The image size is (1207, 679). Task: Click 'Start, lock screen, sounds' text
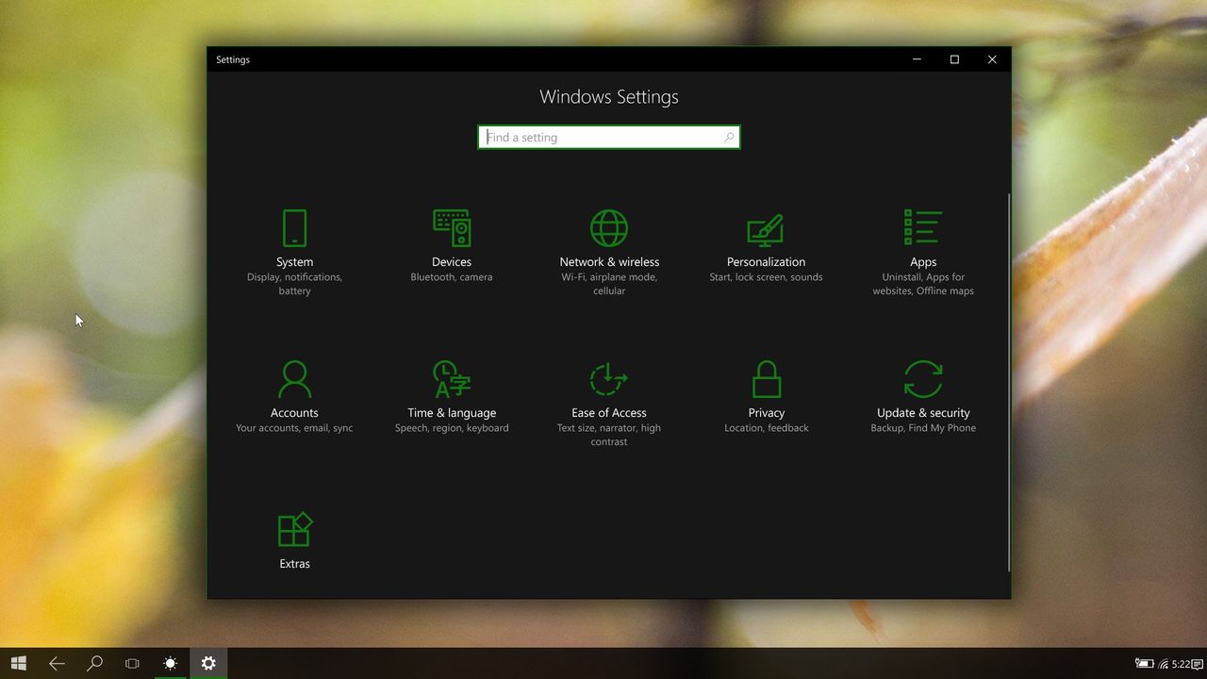[x=766, y=277]
